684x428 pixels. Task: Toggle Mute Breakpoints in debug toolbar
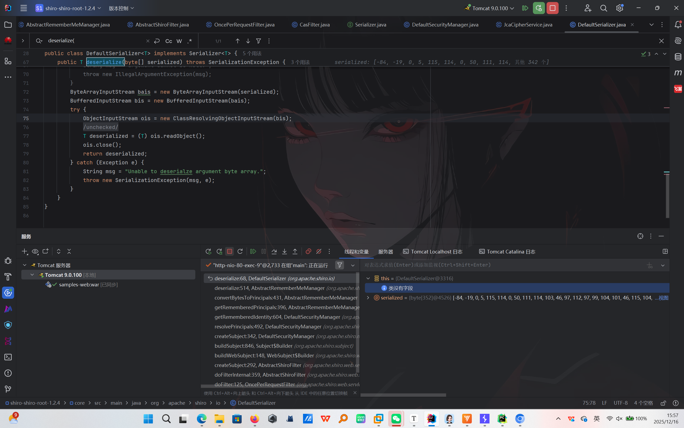(319, 251)
